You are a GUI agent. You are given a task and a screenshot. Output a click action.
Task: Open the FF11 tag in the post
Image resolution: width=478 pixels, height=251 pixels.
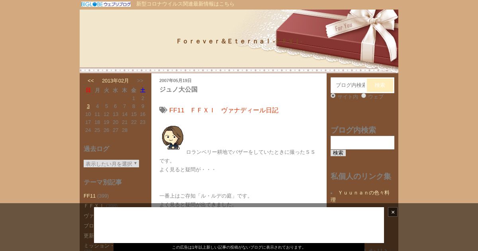(x=177, y=110)
